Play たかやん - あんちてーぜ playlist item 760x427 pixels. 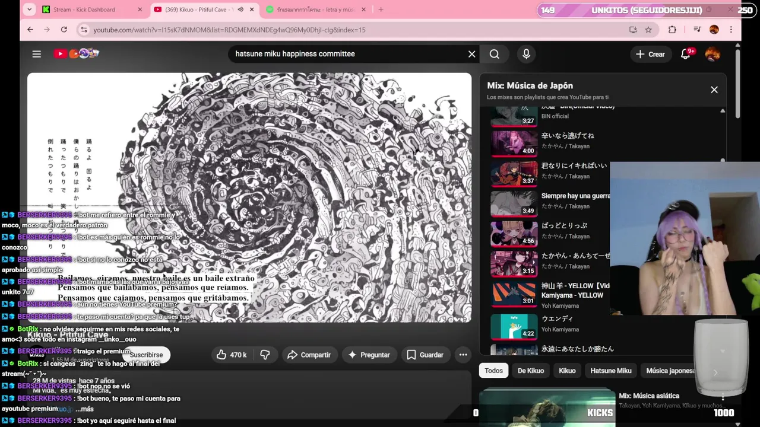point(575,256)
